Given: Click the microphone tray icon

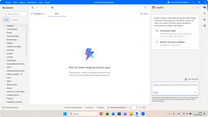Looking at the screenshot, I should pos(173,114).
